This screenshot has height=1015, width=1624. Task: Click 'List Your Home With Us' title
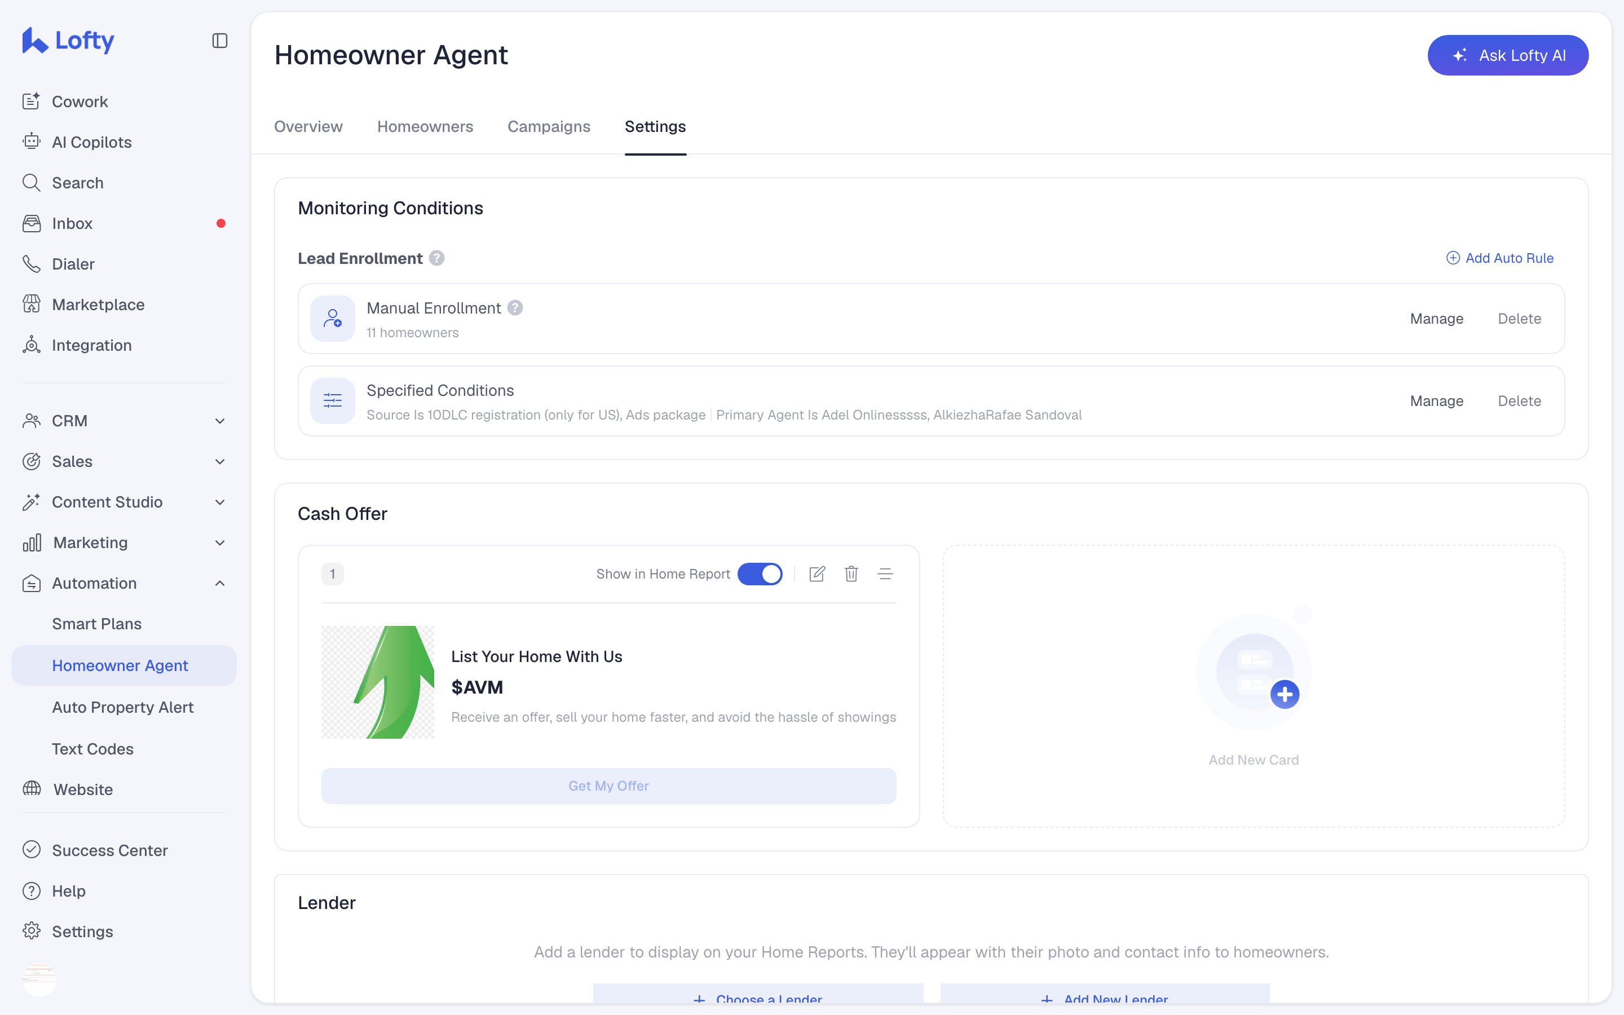click(536, 656)
